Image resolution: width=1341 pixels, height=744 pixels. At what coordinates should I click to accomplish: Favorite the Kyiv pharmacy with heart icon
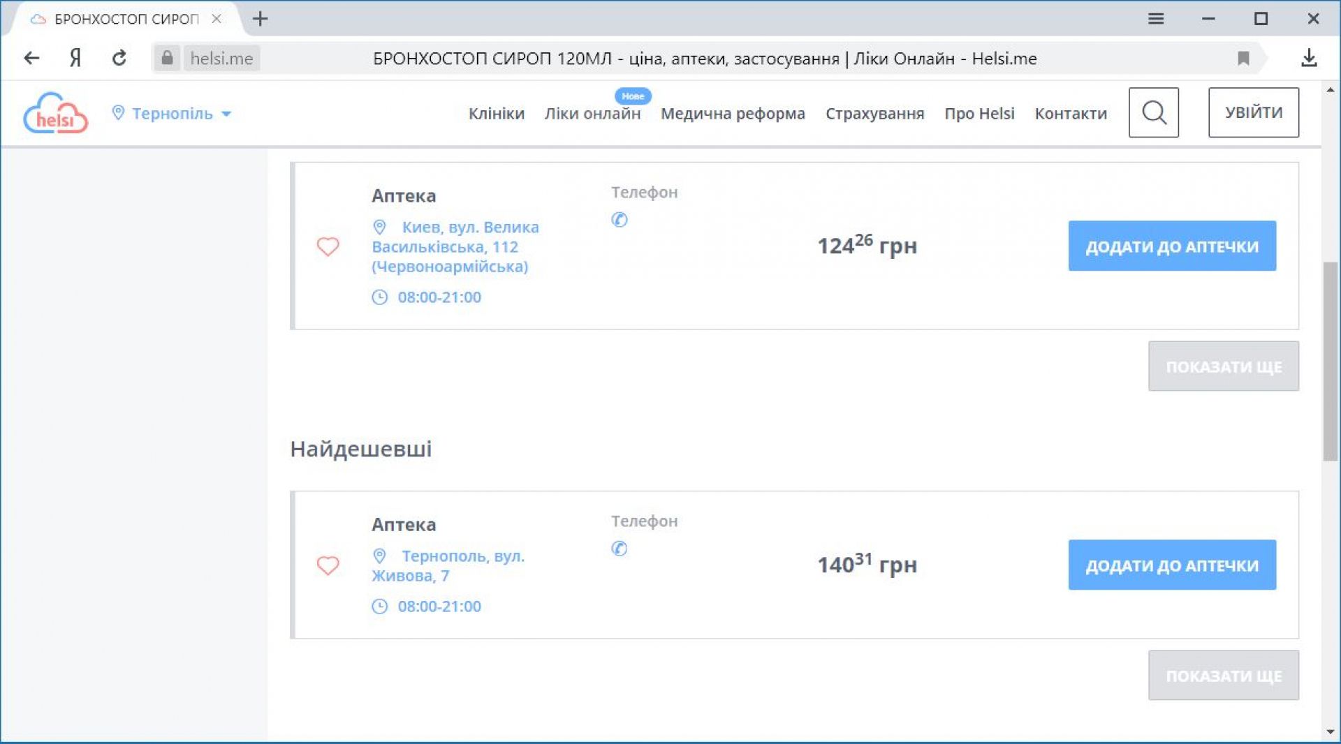point(328,246)
